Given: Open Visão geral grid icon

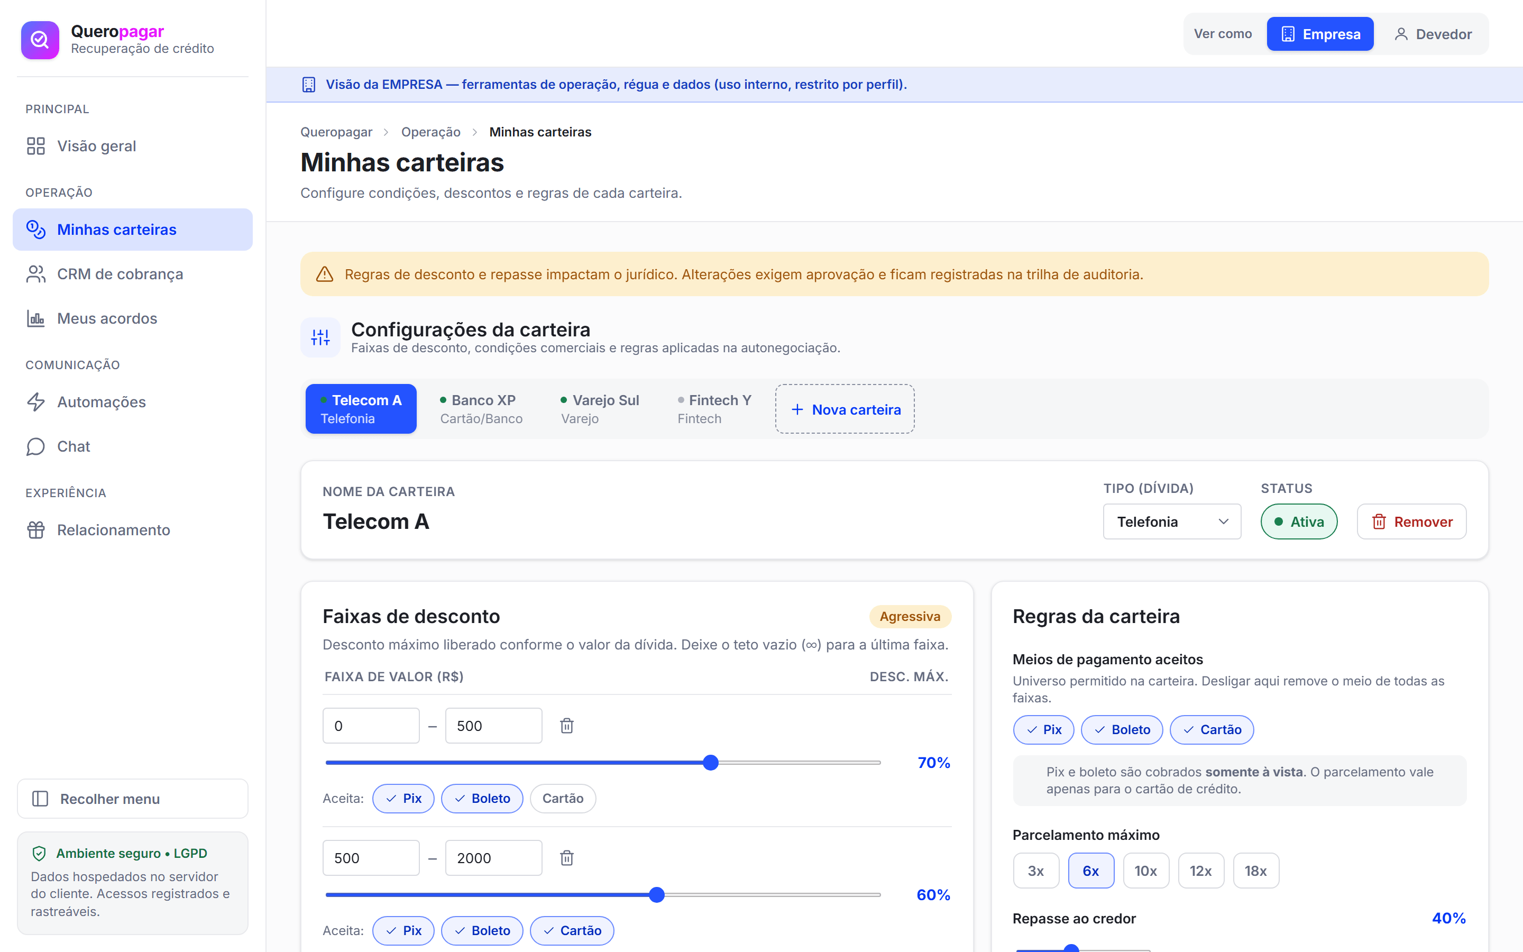Looking at the screenshot, I should point(36,146).
